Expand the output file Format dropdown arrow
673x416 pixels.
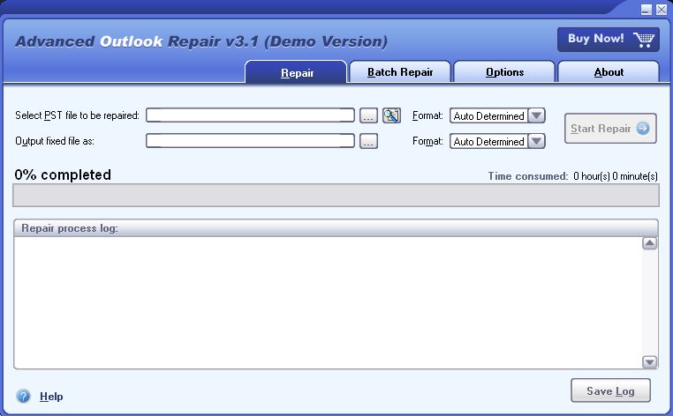(536, 141)
